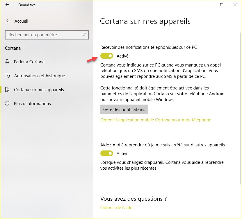Click the Paramètres window title text
The image size is (242, 219).
(27, 5)
